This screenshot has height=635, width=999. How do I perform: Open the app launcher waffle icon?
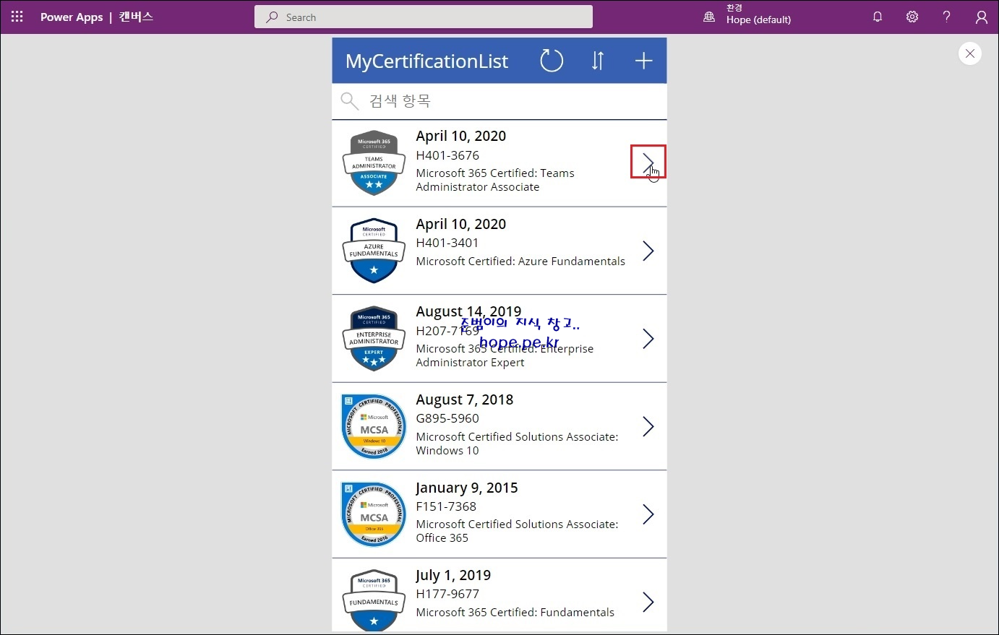tap(17, 17)
